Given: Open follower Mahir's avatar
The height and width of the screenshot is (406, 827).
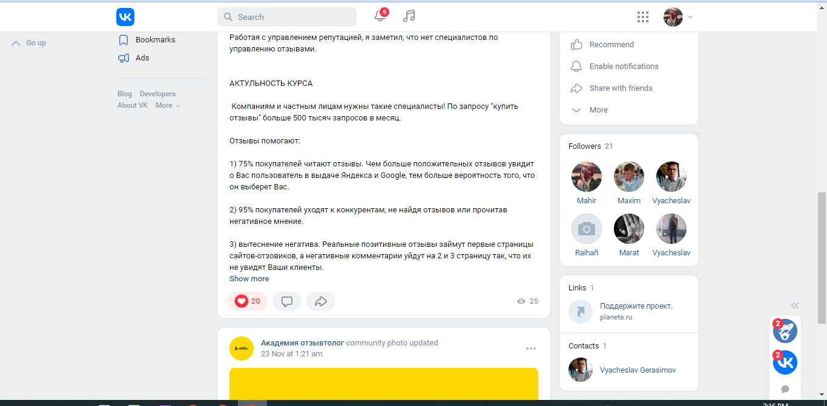Looking at the screenshot, I should pos(587,177).
